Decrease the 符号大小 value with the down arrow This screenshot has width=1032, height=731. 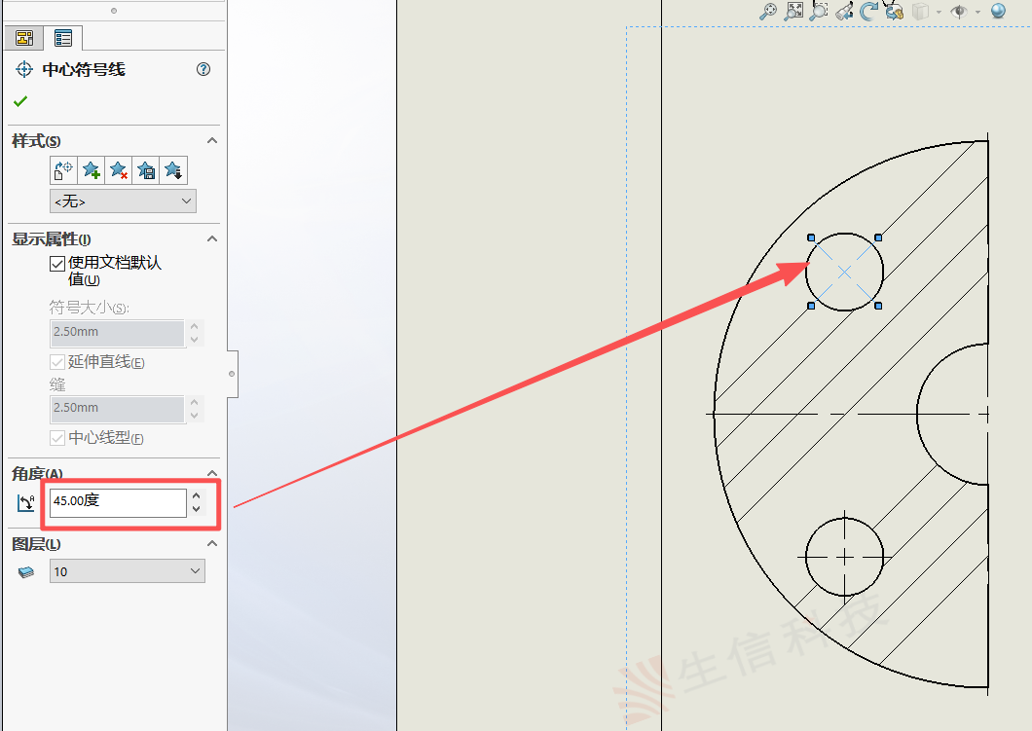(195, 340)
